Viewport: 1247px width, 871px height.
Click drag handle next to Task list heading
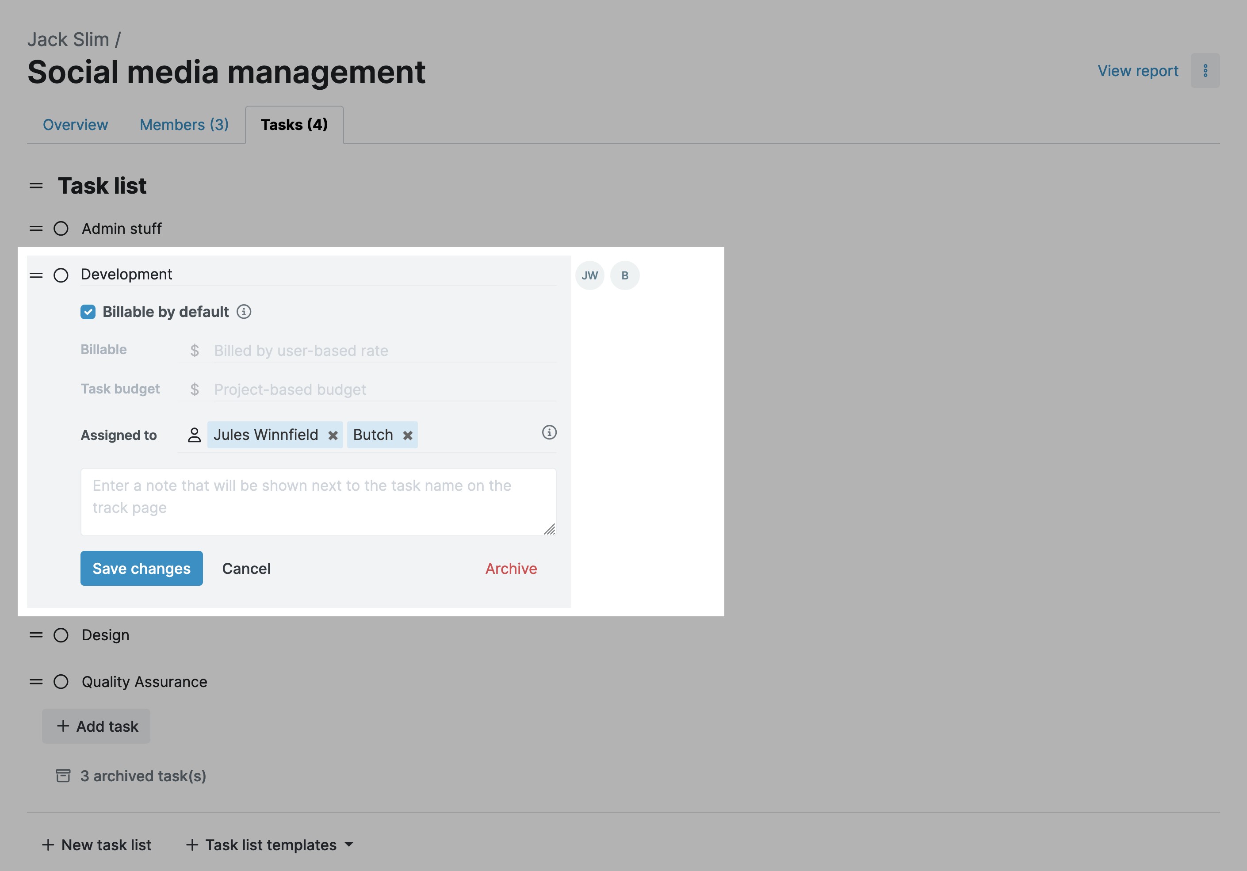tap(36, 186)
